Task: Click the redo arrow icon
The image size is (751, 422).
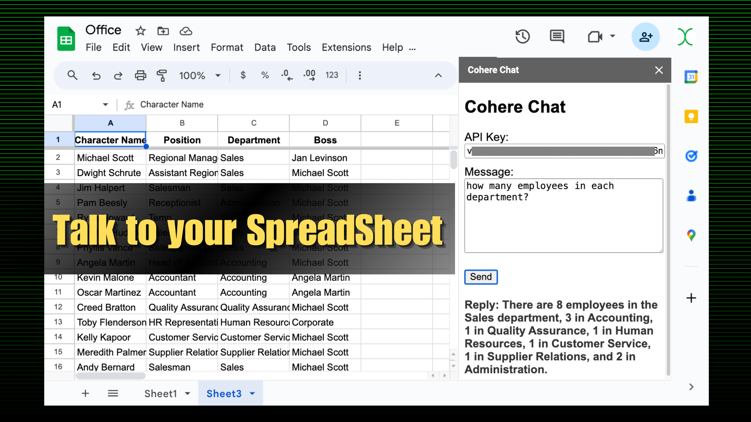Action: tap(118, 75)
